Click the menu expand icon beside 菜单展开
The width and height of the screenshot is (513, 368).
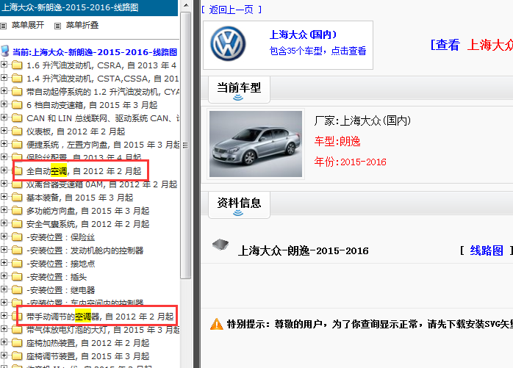4,26
